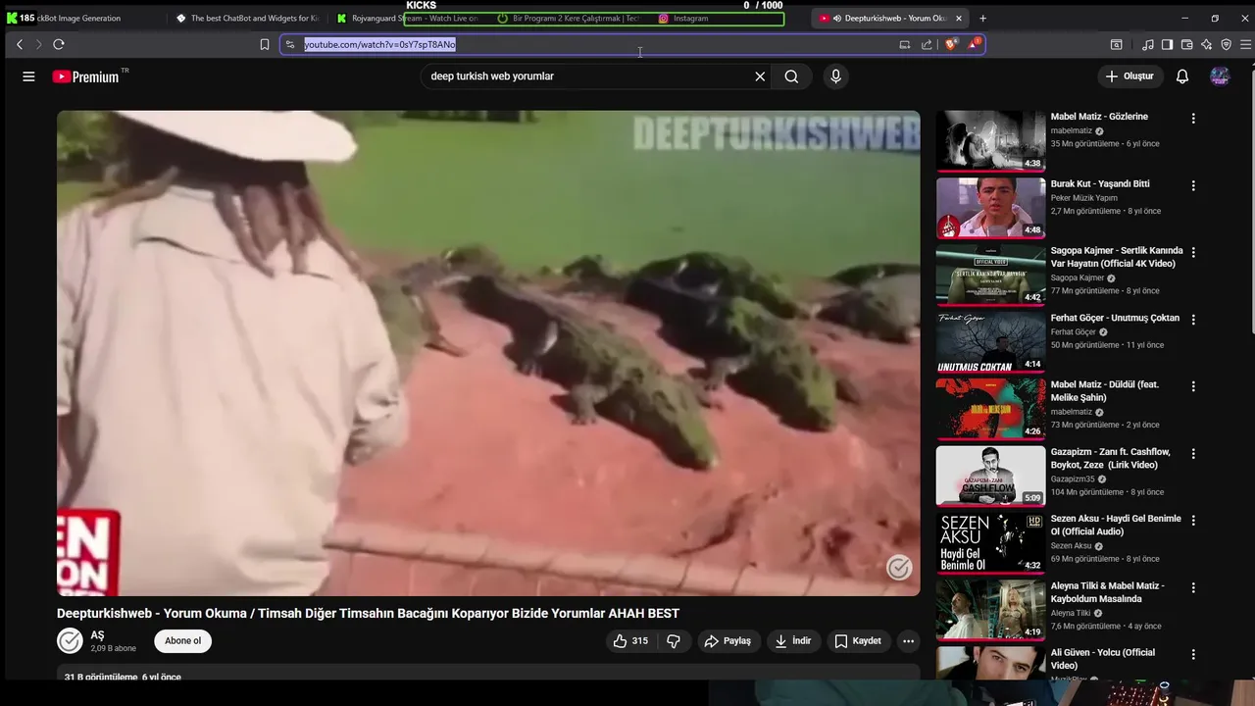Open Sagopa Kajmer Sertlik Kanında title
This screenshot has width=1255, height=706.
(1117, 257)
